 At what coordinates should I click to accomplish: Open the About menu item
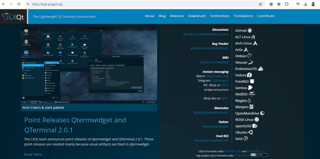pos(150,16)
